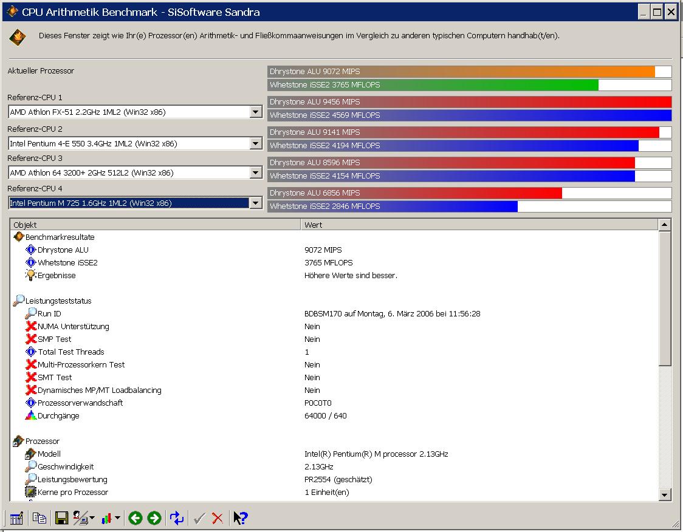Click the red X cancel icon in the toolbar
Viewport: 683px width, 532px height.
point(218,518)
